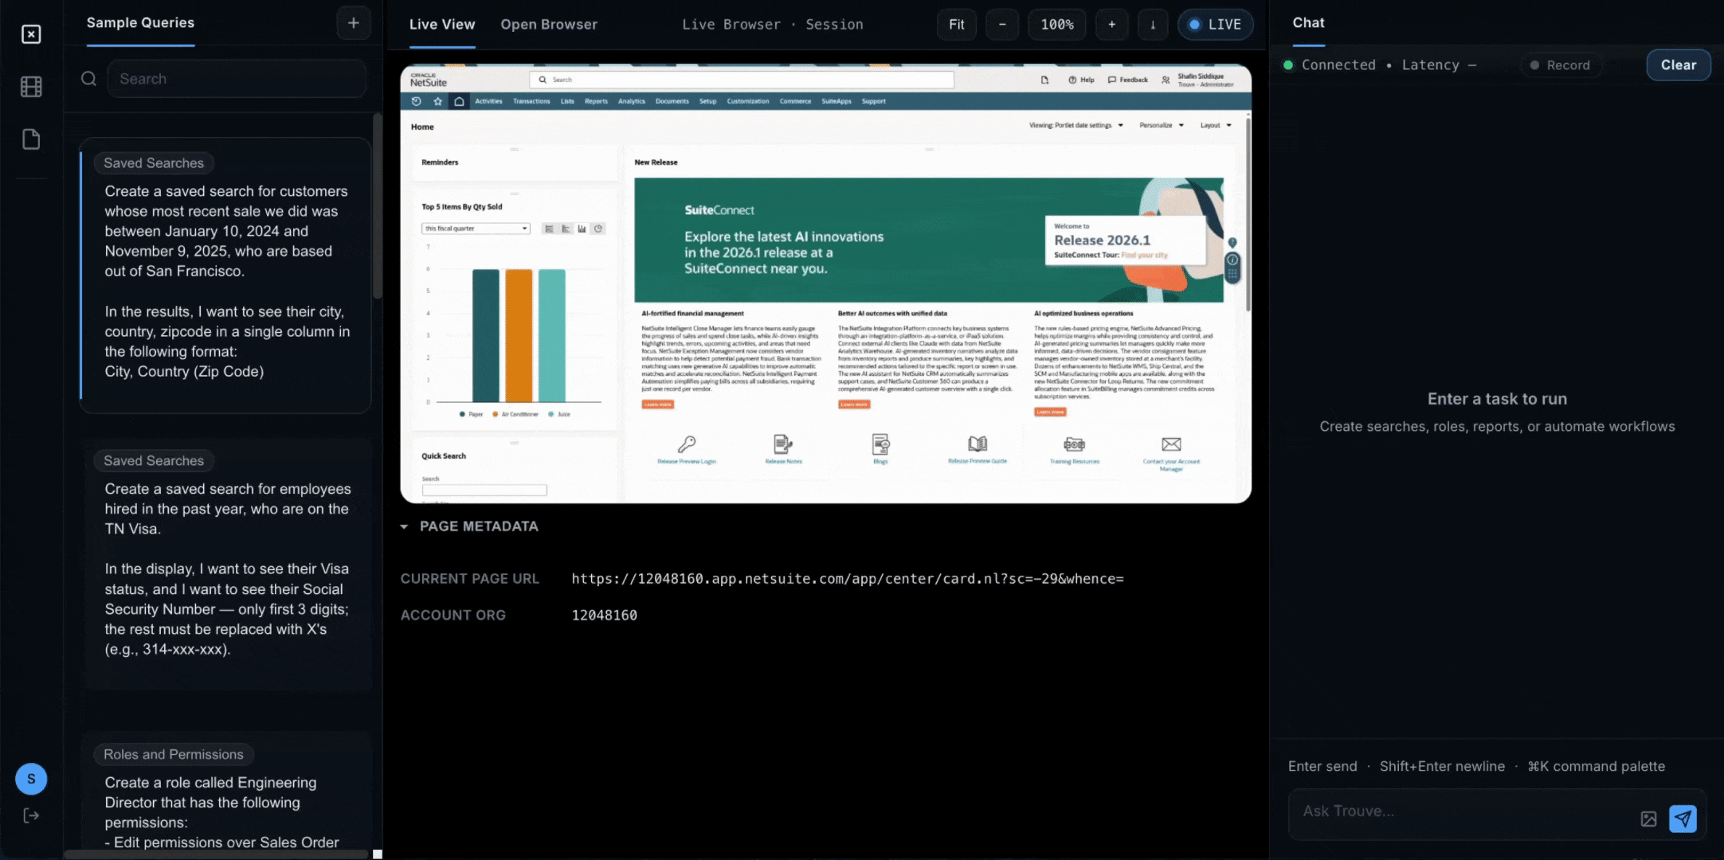1724x860 pixels.
Task: Open the 'Viewing: Portlet date settings' dropdown
Action: click(1076, 125)
